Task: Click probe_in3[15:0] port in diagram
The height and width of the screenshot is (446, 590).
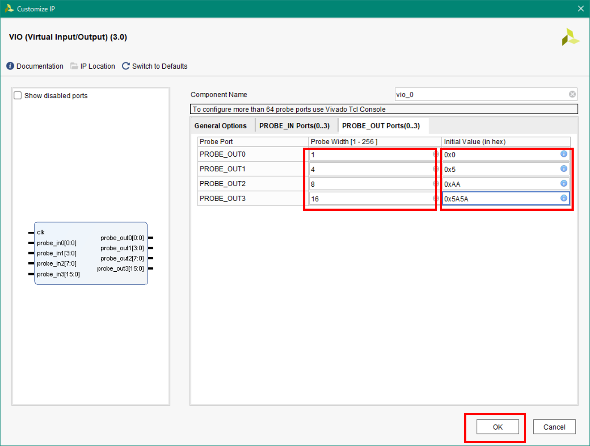Action: tap(58, 274)
